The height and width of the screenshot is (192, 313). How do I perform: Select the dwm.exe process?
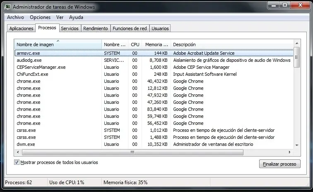(x=154, y=144)
